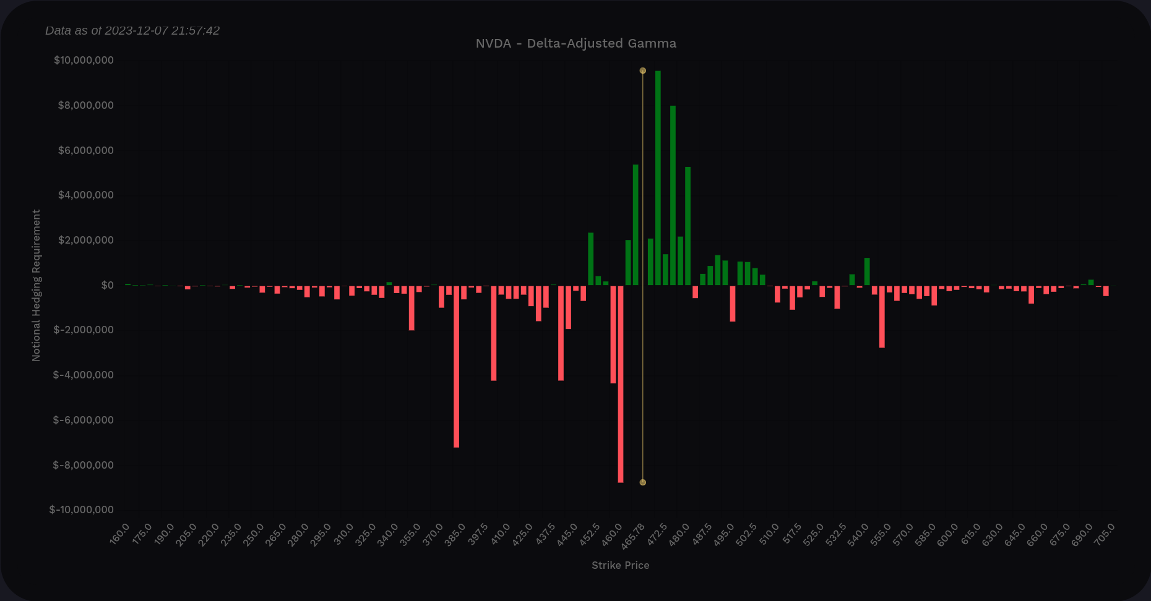Click the 410.0 strike tick label

click(x=500, y=534)
